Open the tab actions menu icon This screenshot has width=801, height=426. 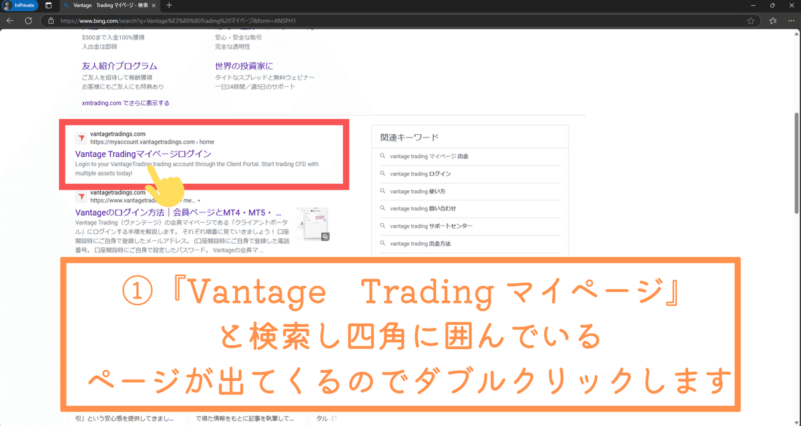point(49,5)
